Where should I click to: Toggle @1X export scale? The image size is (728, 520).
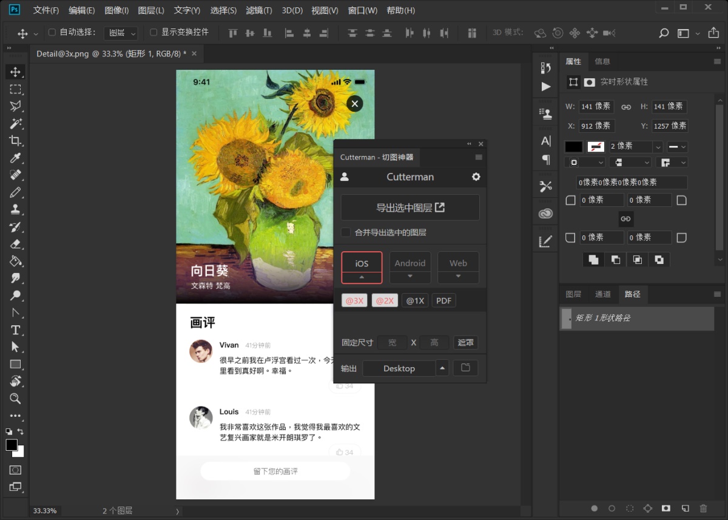tap(415, 300)
